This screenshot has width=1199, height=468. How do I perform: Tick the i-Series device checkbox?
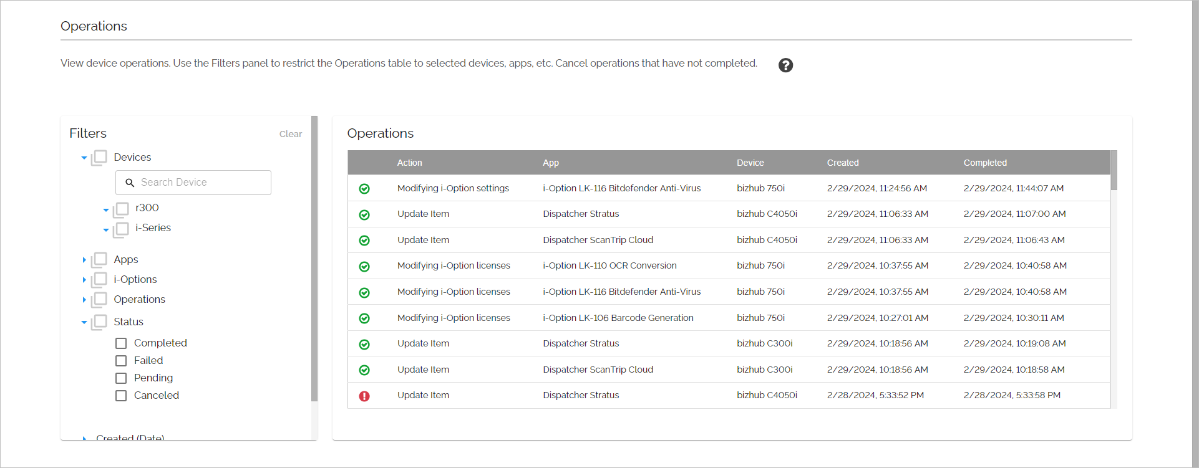121,229
